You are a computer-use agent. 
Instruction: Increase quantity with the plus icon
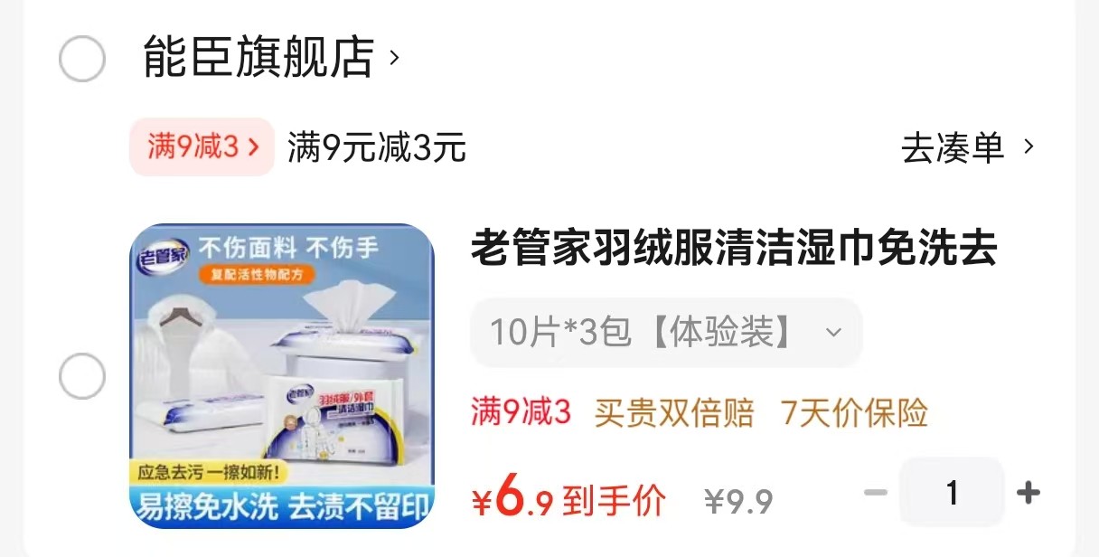point(1028,493)
